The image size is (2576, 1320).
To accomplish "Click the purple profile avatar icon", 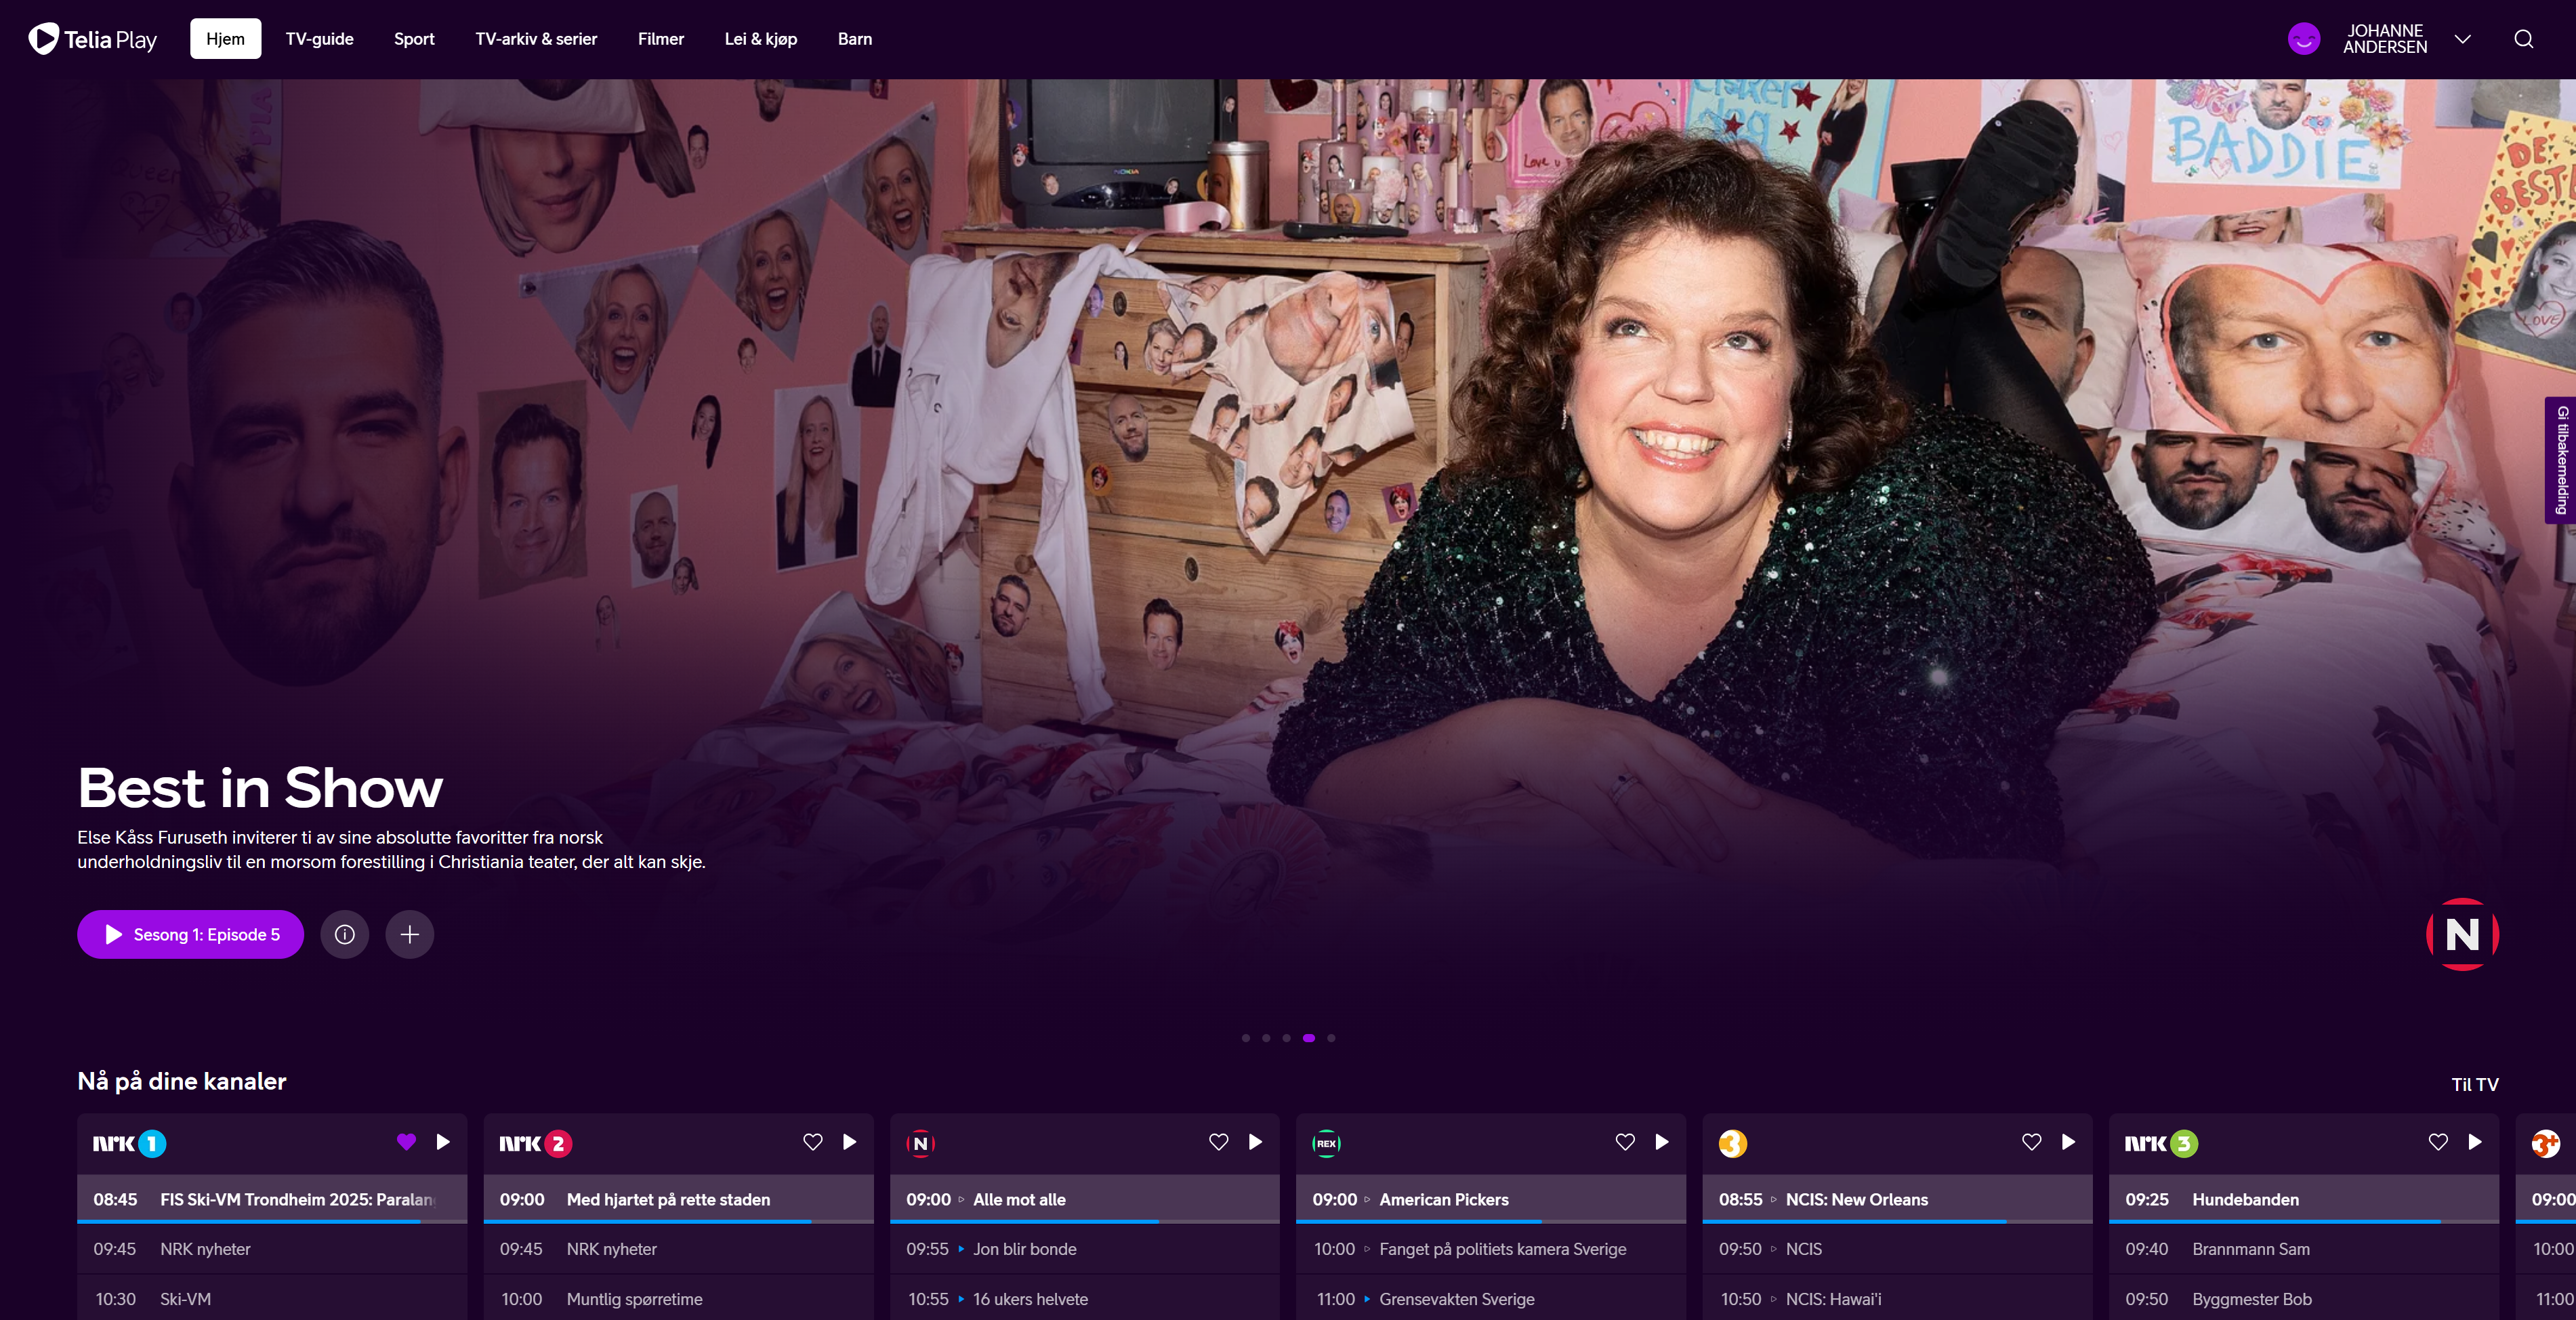I will [x=2303, y=39].
